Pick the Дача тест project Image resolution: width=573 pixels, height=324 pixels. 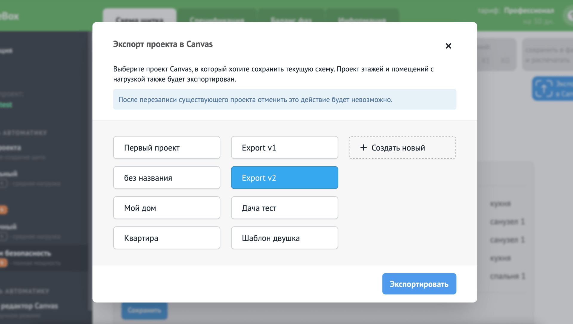pyautogui.click(x=285, y=208)
